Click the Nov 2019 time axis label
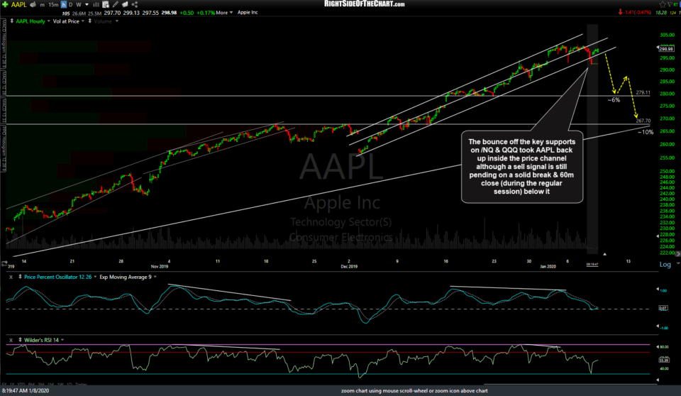The height and width of the screenshot is (396, 681). point(160,266)
